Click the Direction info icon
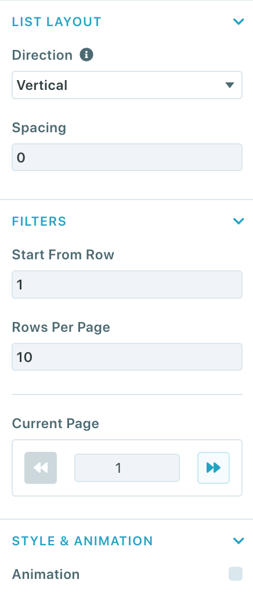This screenshot has width=253, height=601. 86,55
